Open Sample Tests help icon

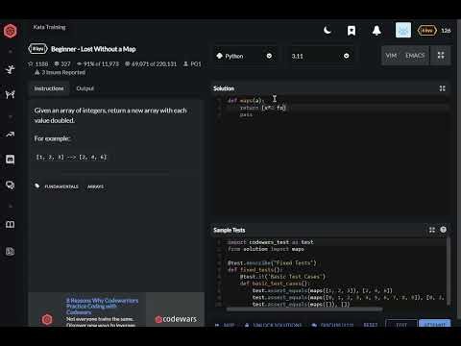coord(443,230)
